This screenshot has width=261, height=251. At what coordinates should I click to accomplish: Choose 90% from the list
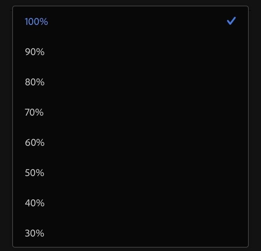130,52
